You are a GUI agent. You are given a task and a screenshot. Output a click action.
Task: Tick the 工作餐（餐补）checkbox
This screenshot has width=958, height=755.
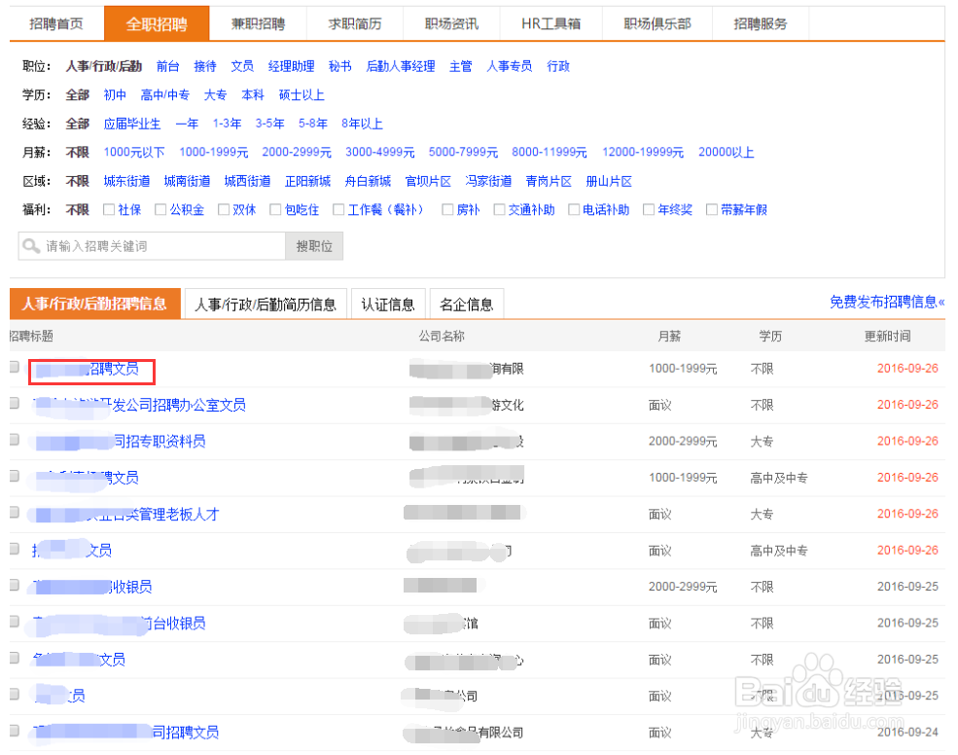click(338, 210)
